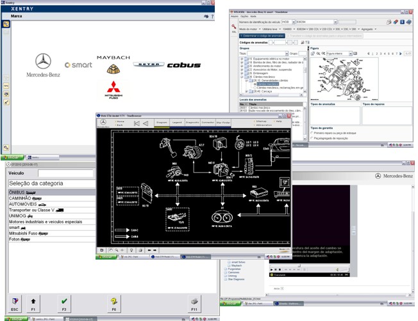
Task: Select the Foton category row
Action: [x=52, y=239]
